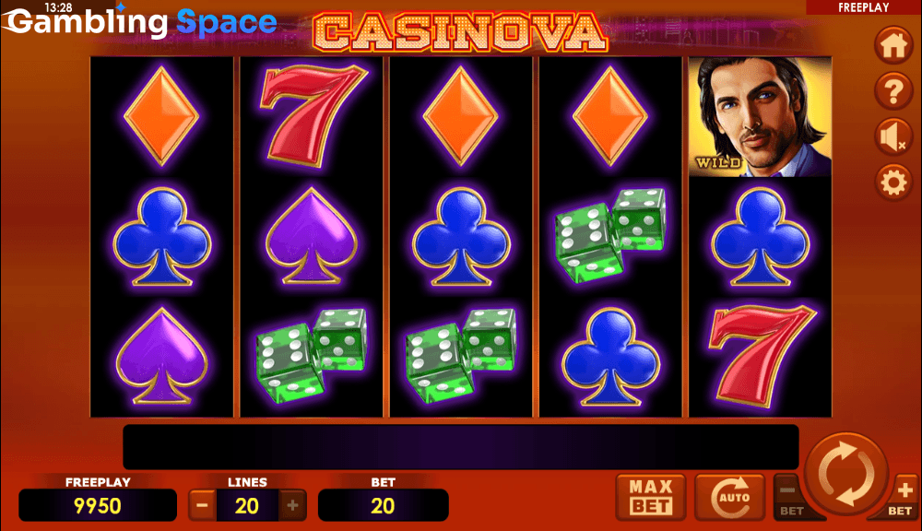Viewport: 922px width, 531px height.
Task: Click the BET amount field showing 20
Action: tap(384, 505)
